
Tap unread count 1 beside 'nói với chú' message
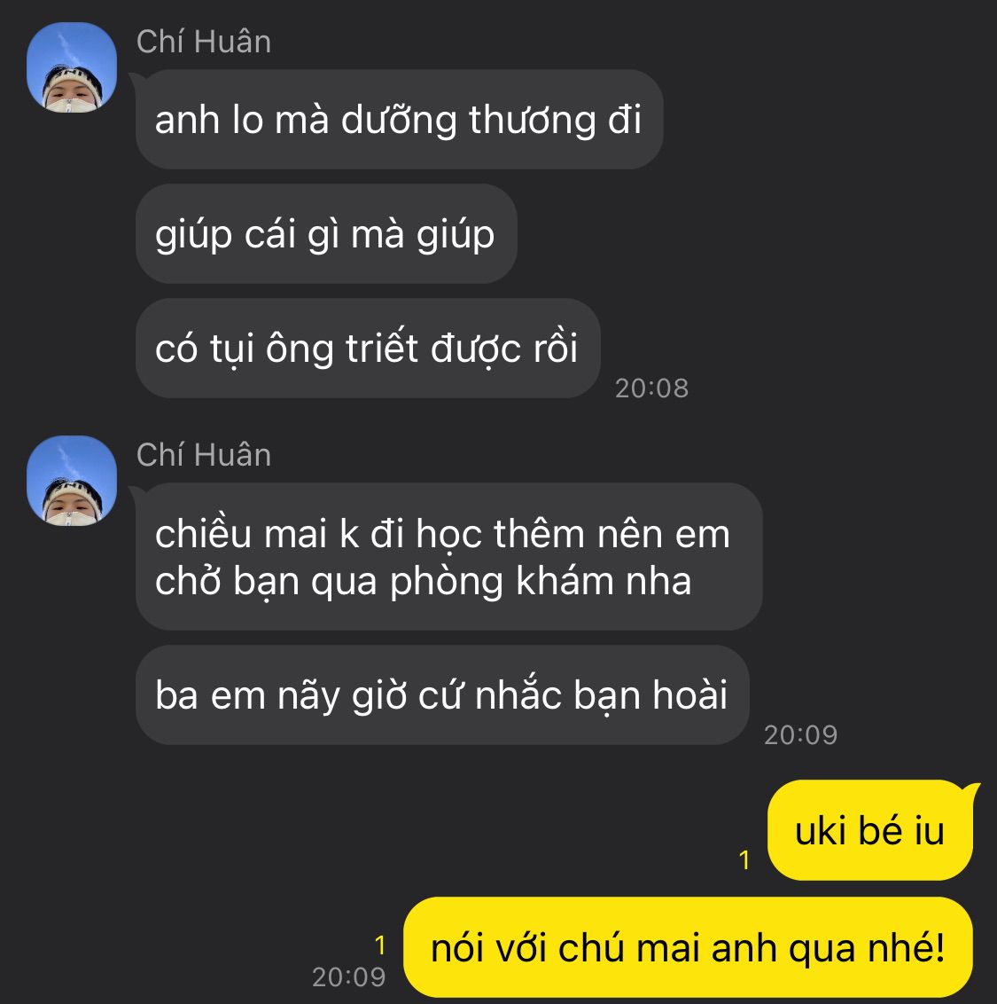380,945
